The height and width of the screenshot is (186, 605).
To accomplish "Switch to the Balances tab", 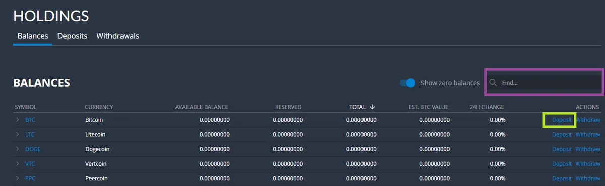I will tap(33, 36).
